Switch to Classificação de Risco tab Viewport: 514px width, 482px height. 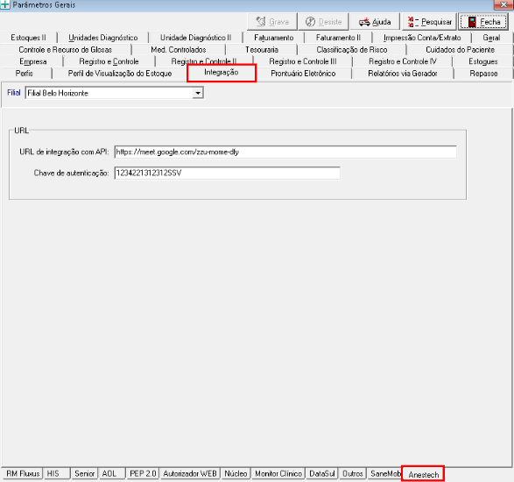tap(352, 50)
